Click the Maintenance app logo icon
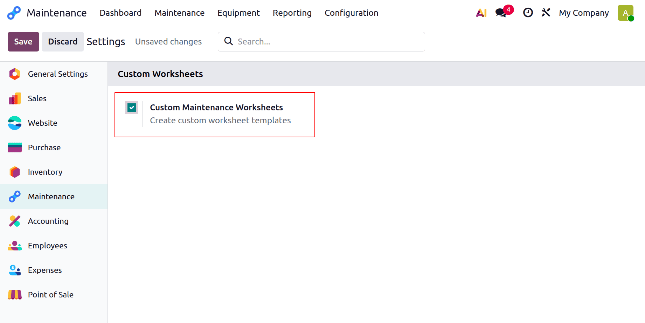The image size is (645, 323). (14, 13)
